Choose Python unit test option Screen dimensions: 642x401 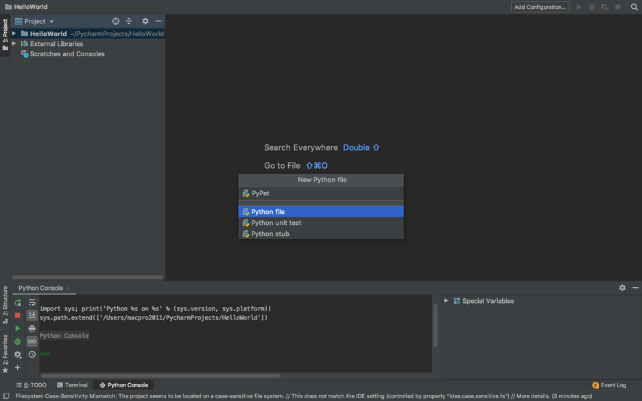(321, 223)
